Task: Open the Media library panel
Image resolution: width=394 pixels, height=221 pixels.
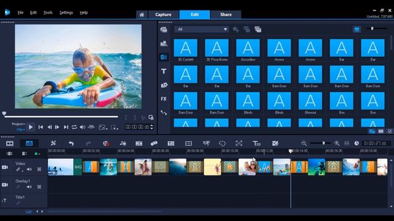Action: [164, 29]
